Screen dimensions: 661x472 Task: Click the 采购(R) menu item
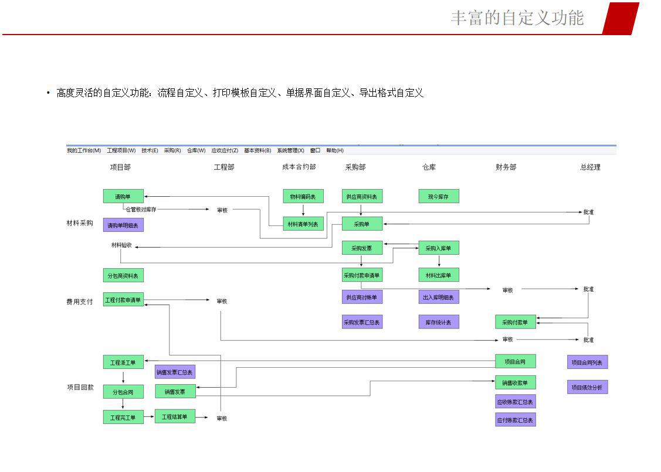(172, 151)
